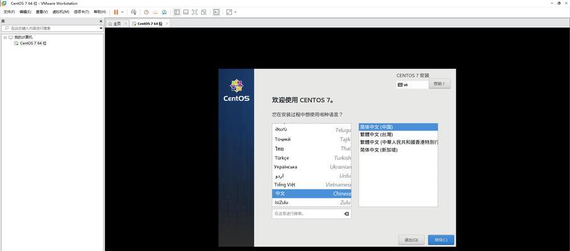Screen dimensions: 570x251
Task: Open the 查看(V) menu
Action: click(x=42, y=12)
